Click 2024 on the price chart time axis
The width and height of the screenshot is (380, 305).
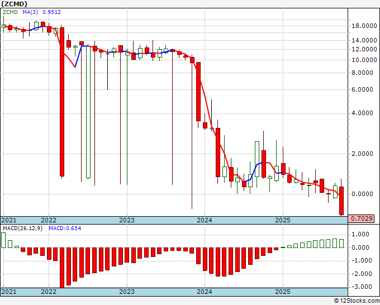tap(205, 220)
